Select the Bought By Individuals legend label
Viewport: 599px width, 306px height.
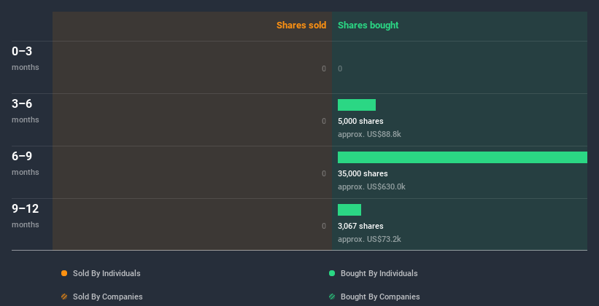[x=379, y=273]
